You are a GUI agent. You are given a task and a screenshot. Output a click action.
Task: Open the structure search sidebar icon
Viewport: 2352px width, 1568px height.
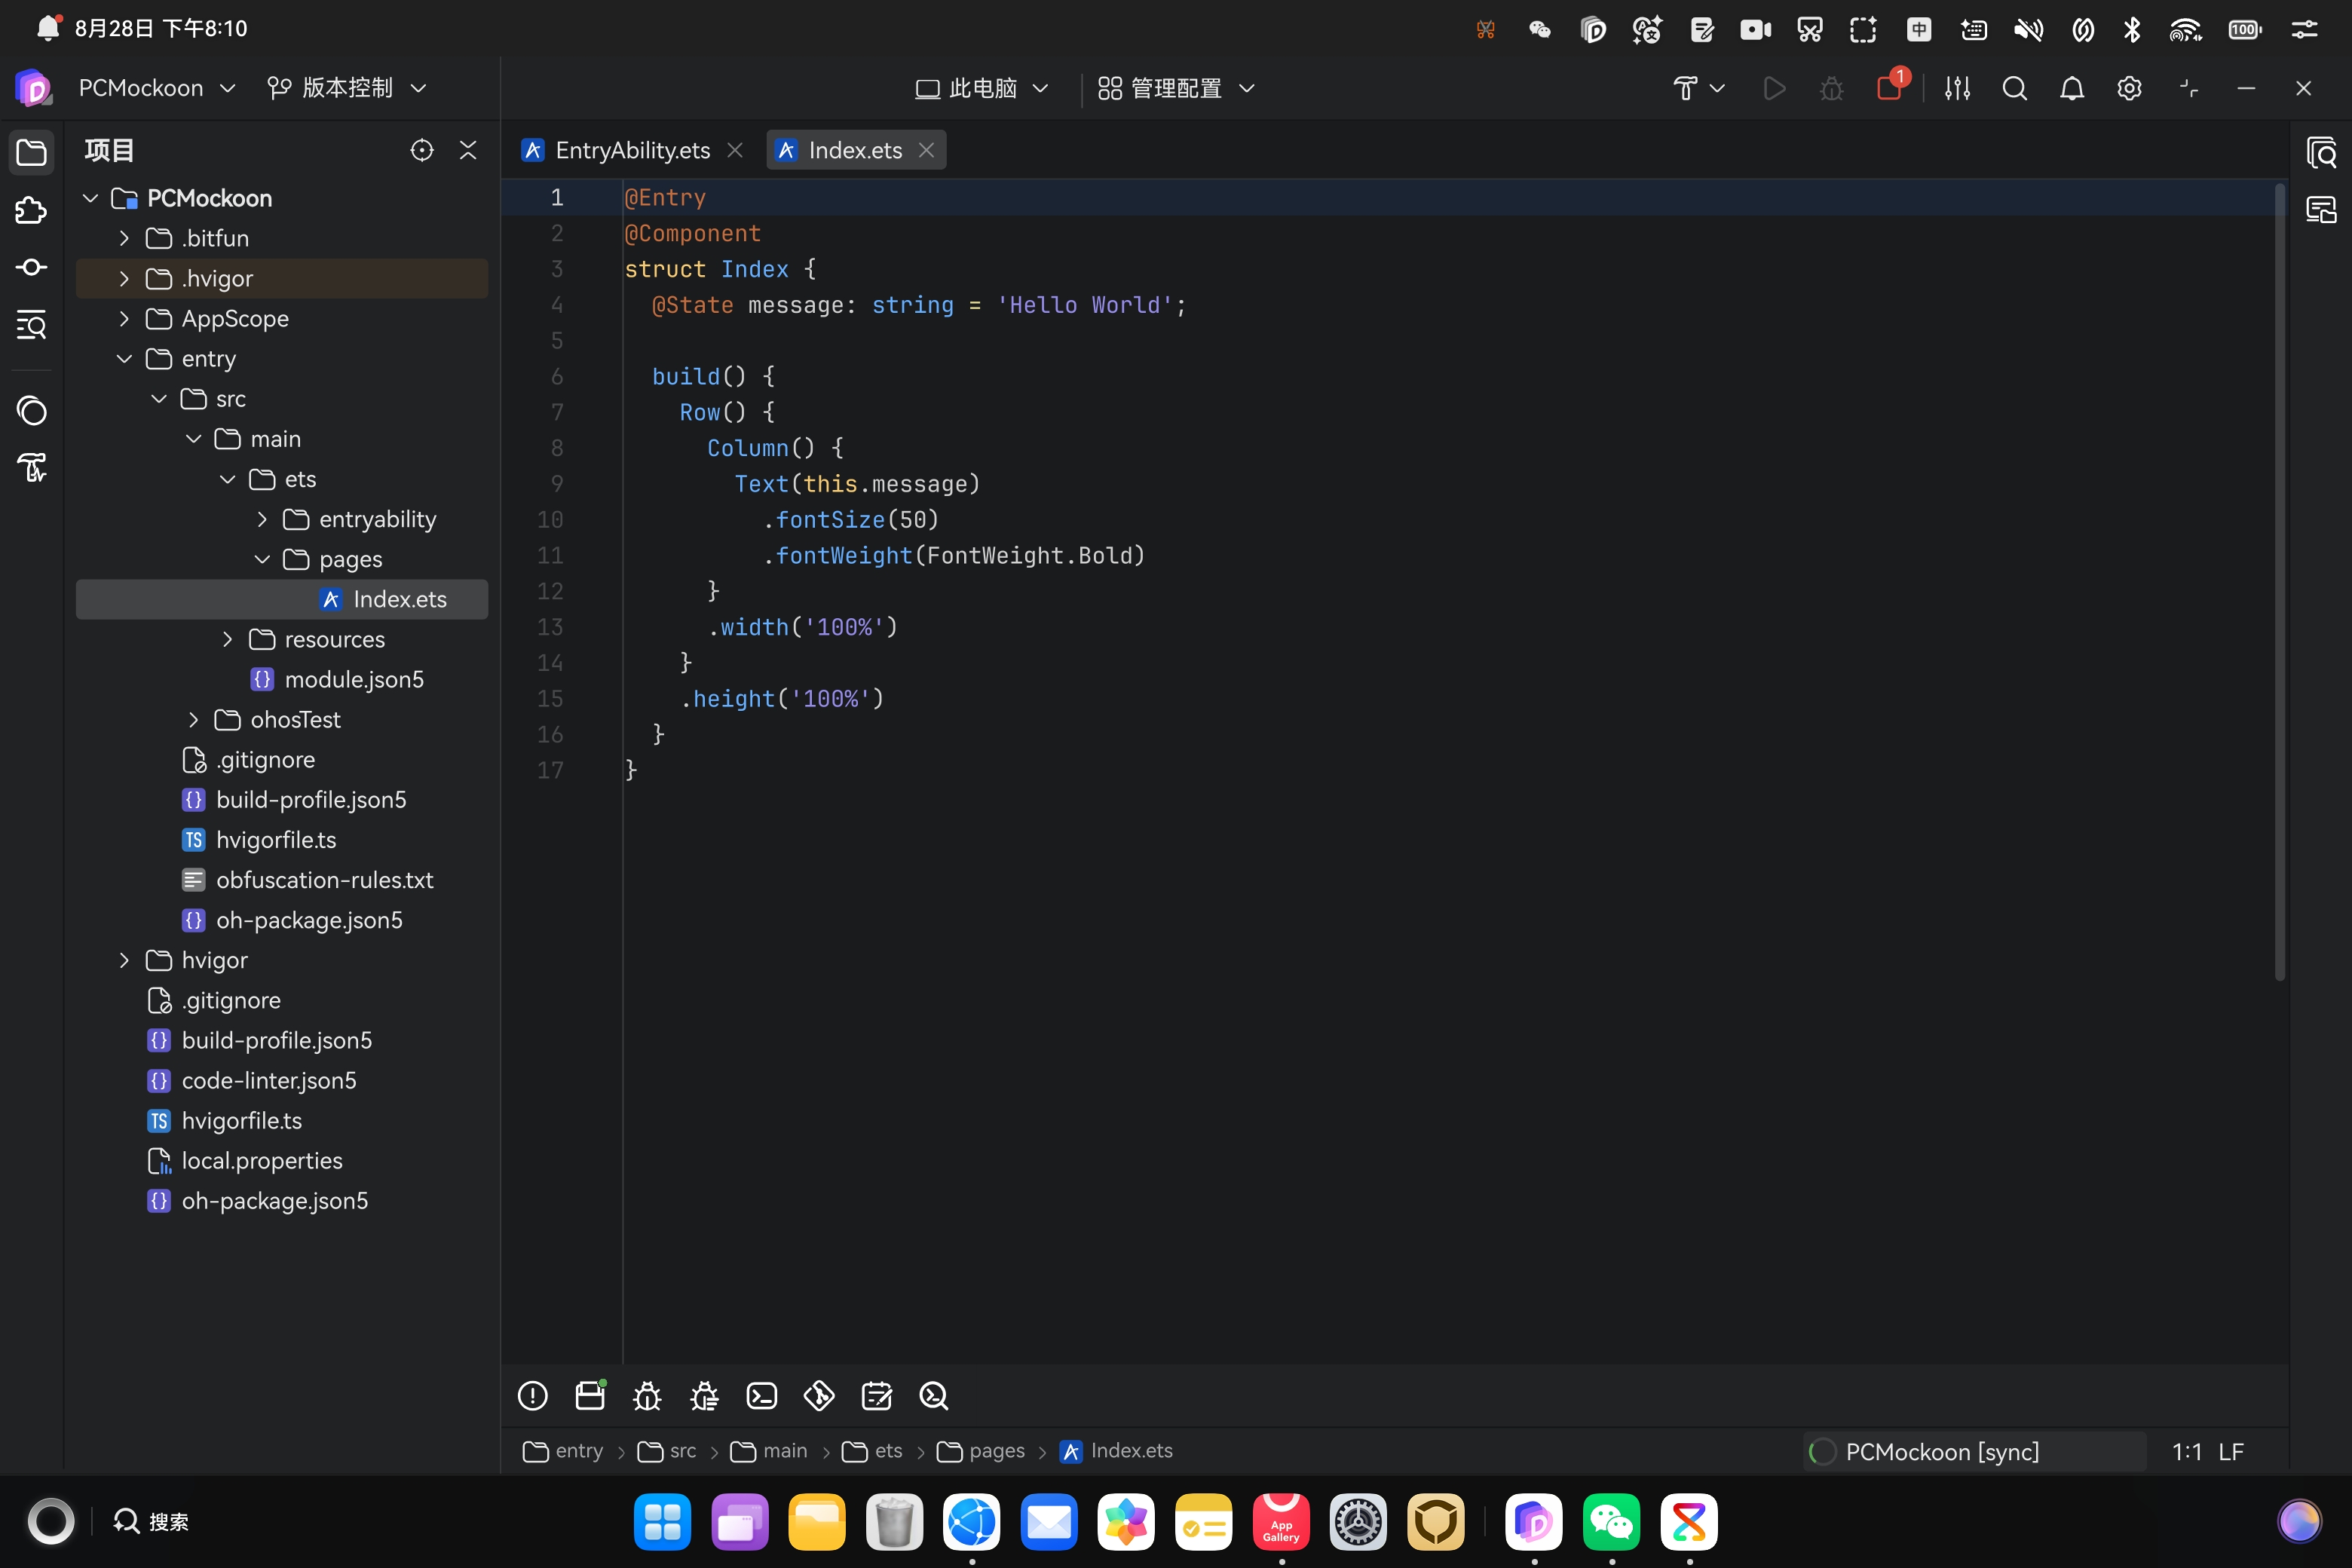[x=32, y=325]
